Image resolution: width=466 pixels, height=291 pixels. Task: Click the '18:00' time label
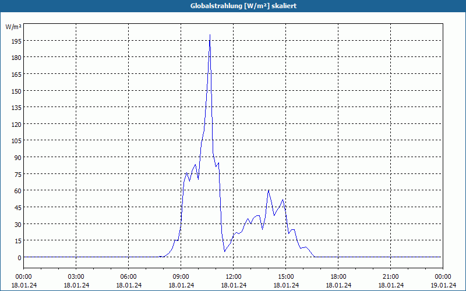[x=338, y=277]
